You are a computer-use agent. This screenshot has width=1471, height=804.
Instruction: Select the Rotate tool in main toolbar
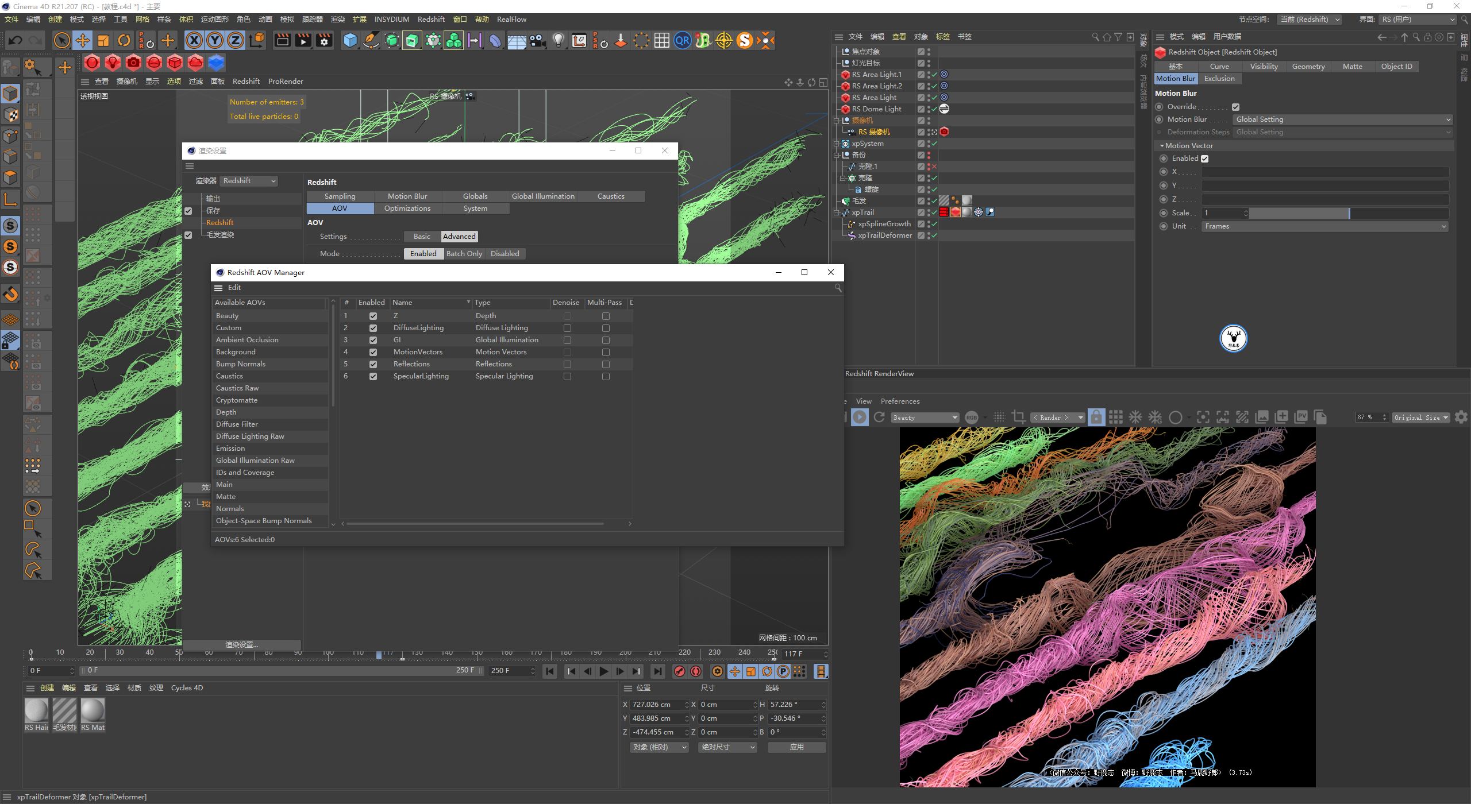tap(124, 40)
